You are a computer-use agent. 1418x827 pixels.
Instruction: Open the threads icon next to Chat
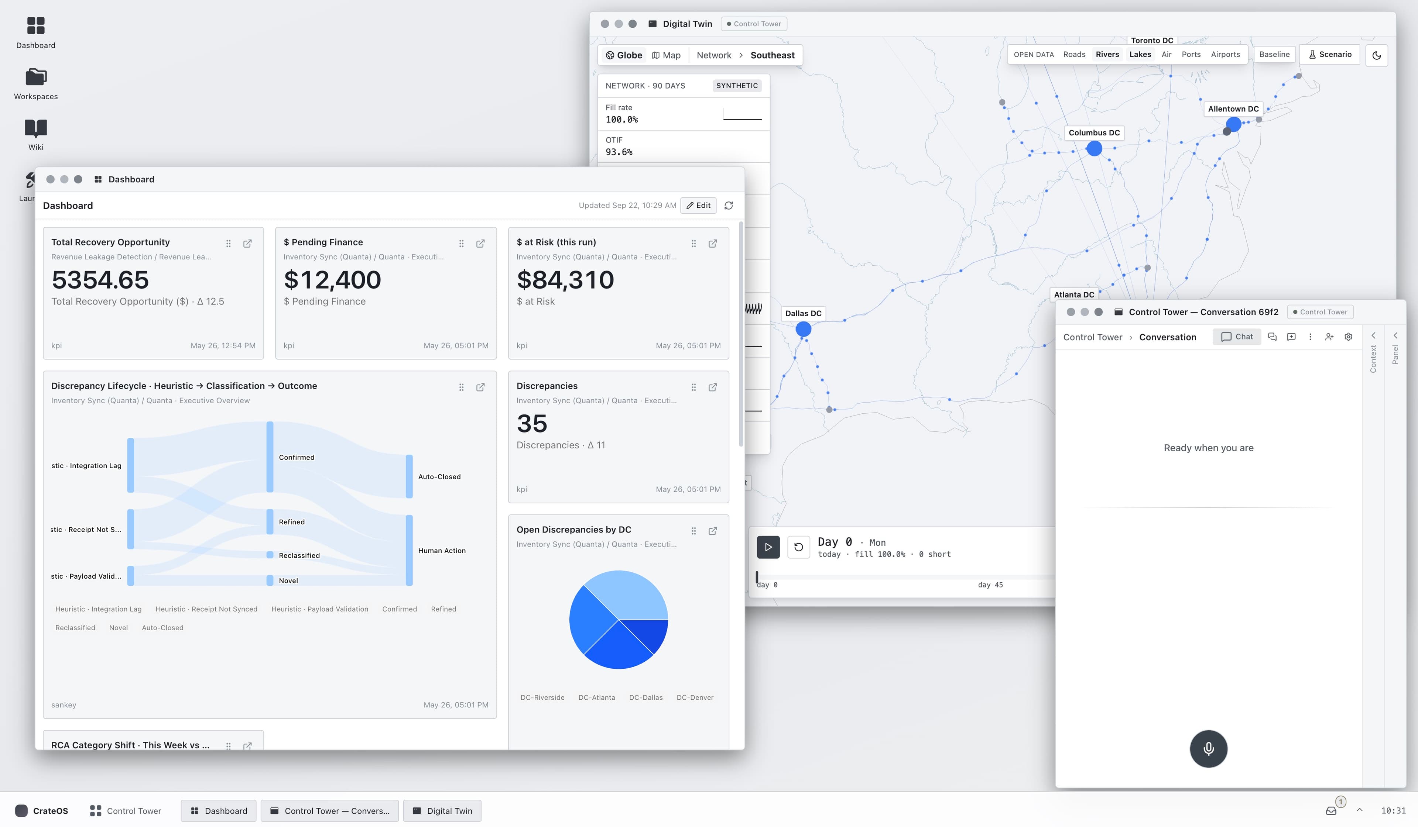click(x=1272, y=337)
